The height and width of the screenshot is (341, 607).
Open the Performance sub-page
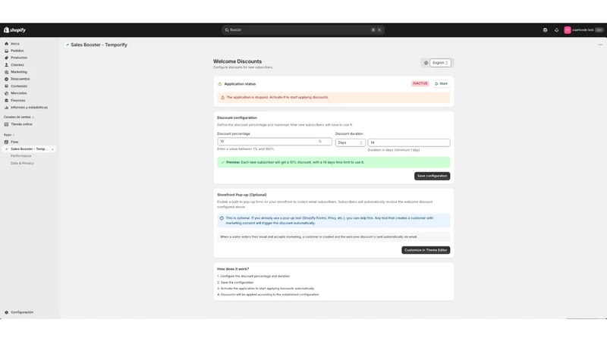point(21,156)
